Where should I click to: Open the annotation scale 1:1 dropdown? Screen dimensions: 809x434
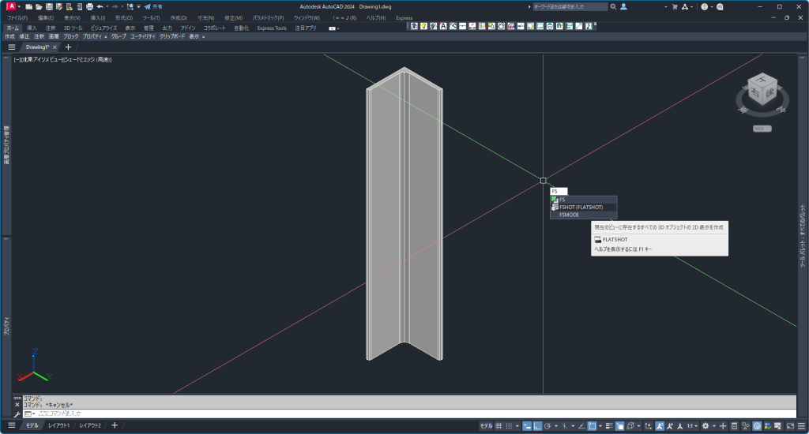[692, 425]
